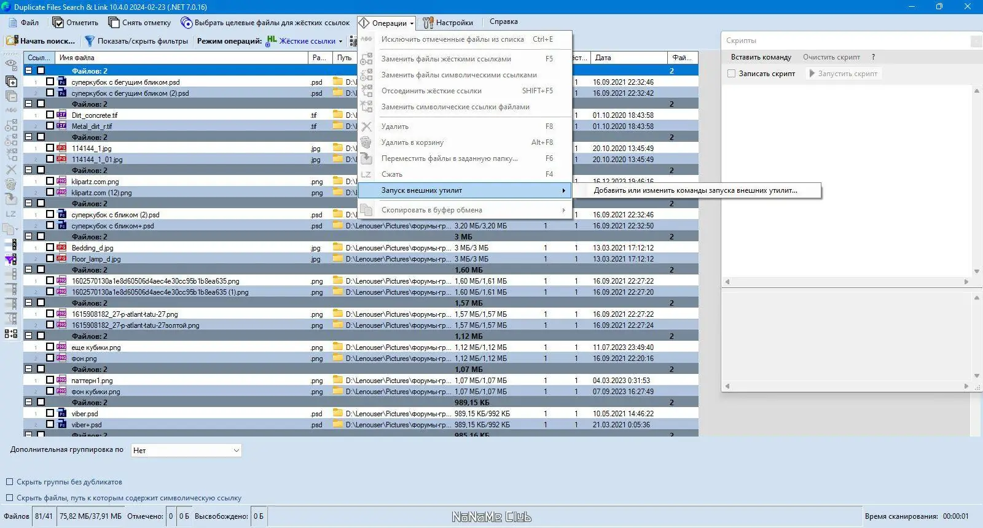Click JPG icon of Bedding_d.jpg

[61, 247]
